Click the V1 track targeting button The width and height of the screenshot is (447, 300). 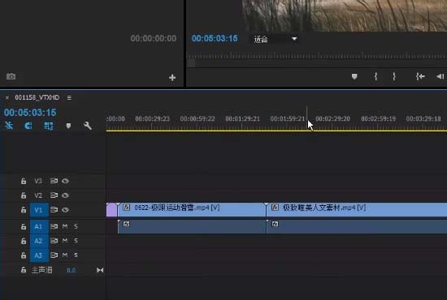(39, 210)
